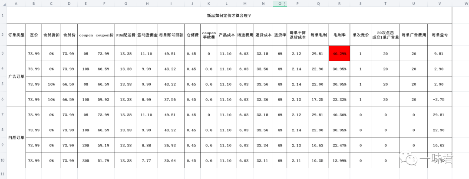Select row 2 header number
Image resolution: width=469 pixels, height=179 pixels.
tap(3, 35)
